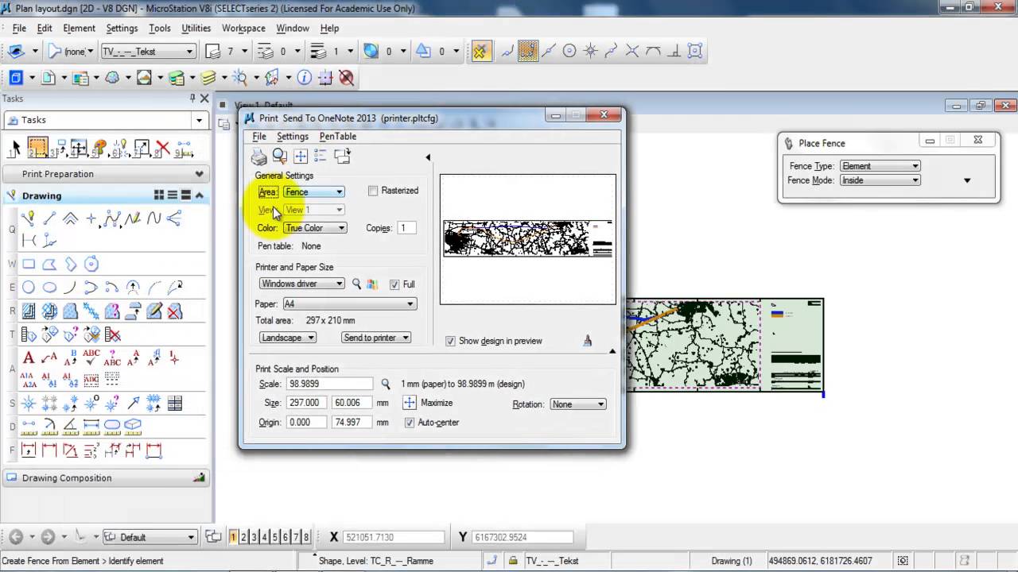Open the Rotation dropdown showing None
1018x572 pixels.
tap(578, 404)
